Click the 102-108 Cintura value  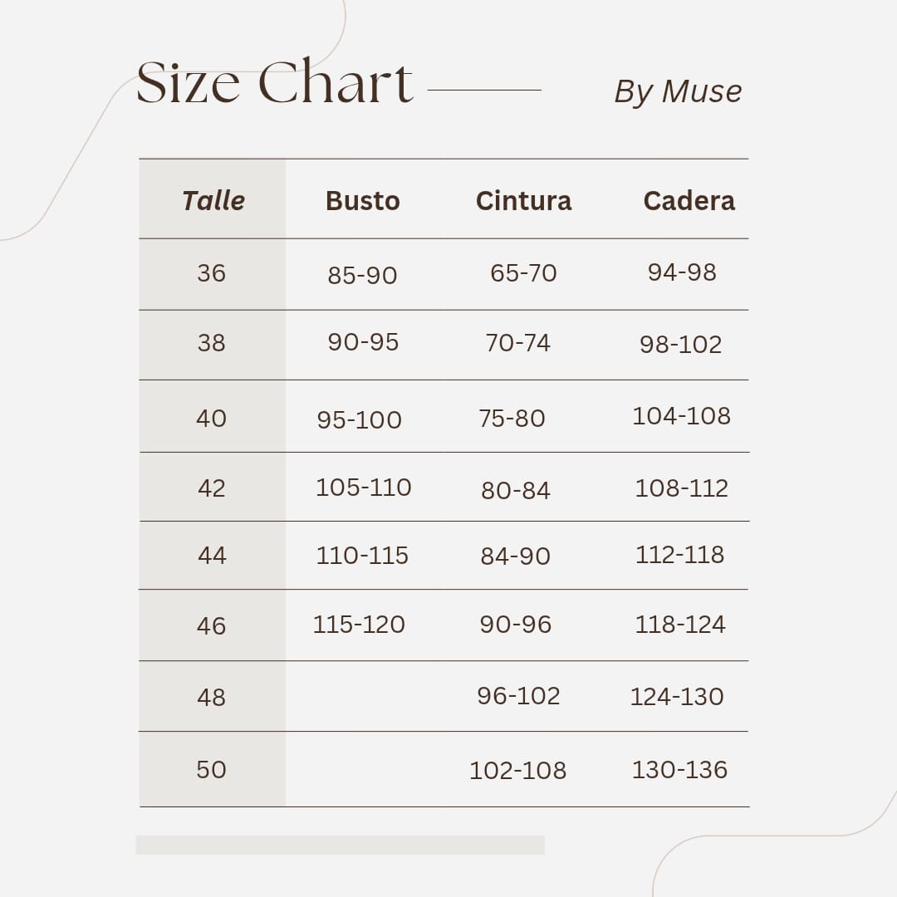pos(517,771)
